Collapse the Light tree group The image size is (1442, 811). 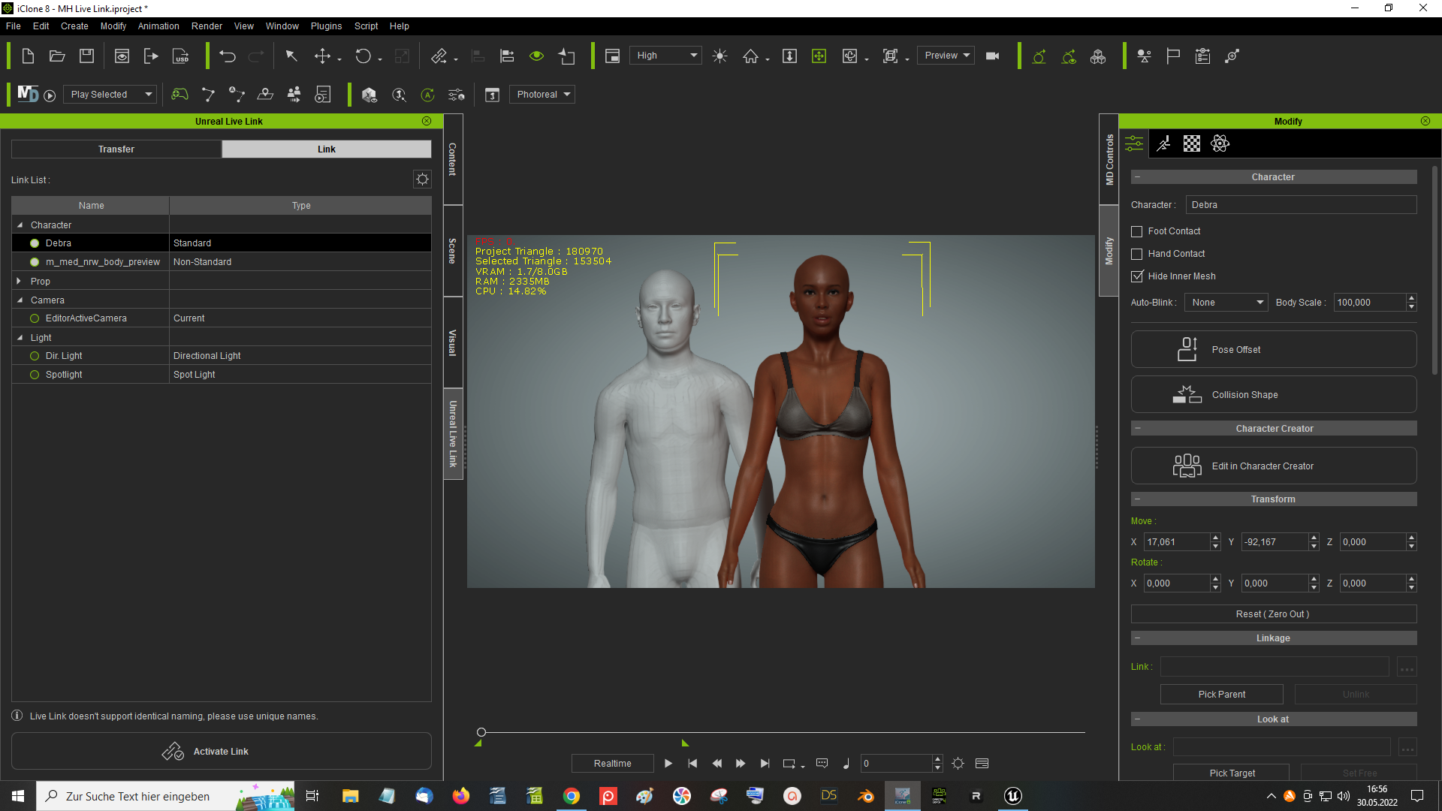(20, 337)
